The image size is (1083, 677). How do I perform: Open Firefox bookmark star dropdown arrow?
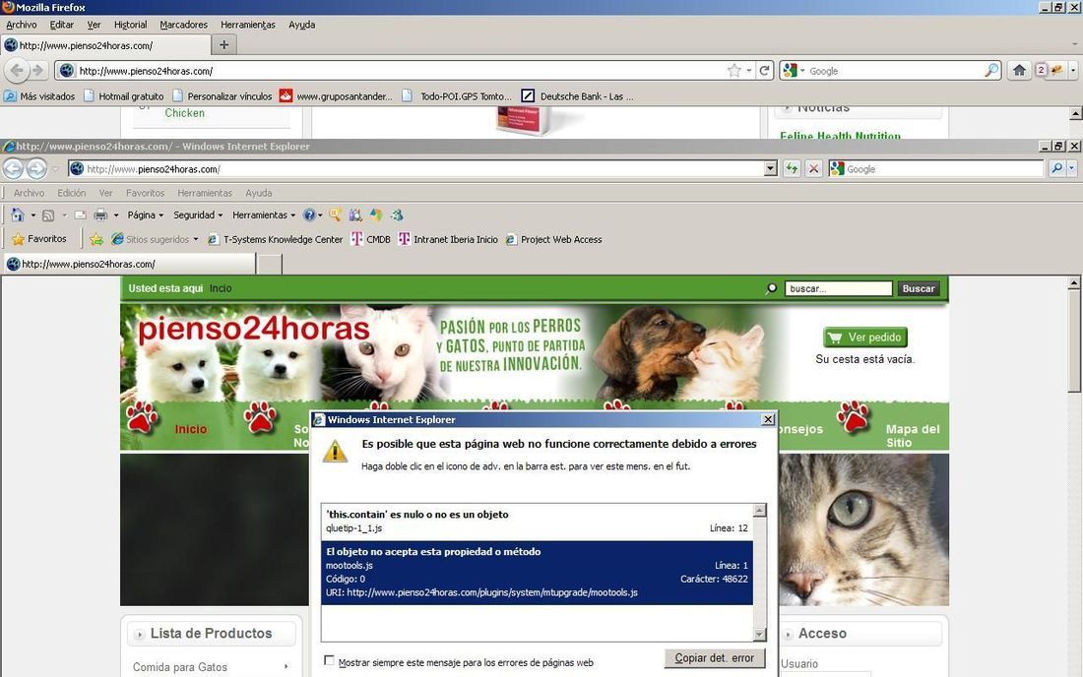click(749, 71)
